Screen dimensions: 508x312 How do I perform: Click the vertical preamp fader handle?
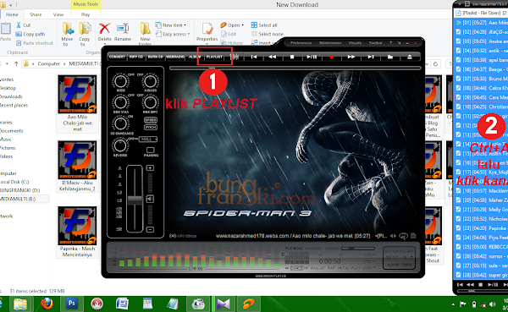pyautogui.click(x=135, y=200)
